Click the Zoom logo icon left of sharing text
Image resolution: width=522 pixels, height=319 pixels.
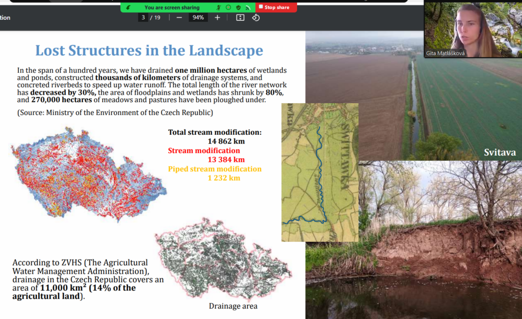(127, 8)
